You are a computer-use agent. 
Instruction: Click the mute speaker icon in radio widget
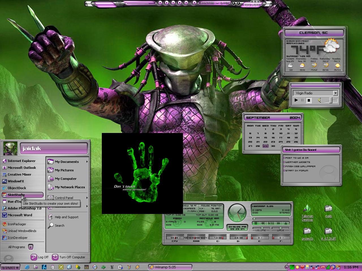(319, 100)
